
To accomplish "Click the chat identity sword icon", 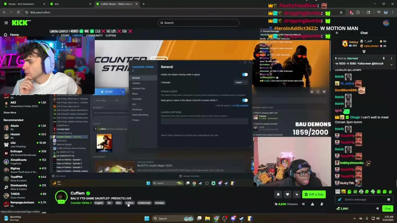I will coord(340,199).
